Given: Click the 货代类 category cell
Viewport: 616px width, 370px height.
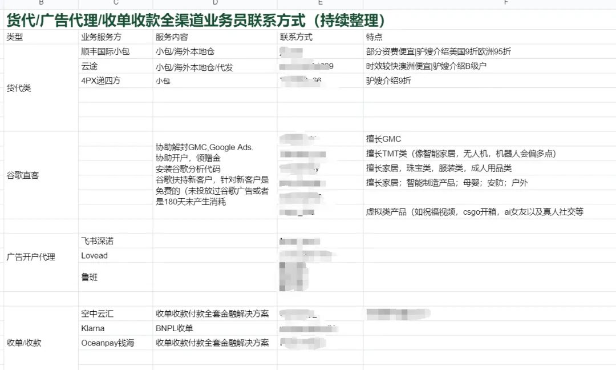Looking at the screenshot, I should click(x=41, y=88).
